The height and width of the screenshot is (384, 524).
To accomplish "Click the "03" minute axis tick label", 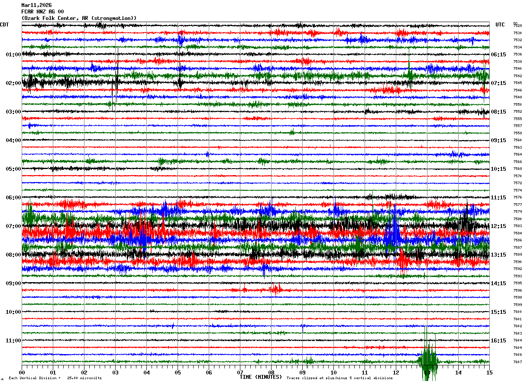I will tap(115, 372).
